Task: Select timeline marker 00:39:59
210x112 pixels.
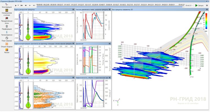Action: (x=53, y=5)
